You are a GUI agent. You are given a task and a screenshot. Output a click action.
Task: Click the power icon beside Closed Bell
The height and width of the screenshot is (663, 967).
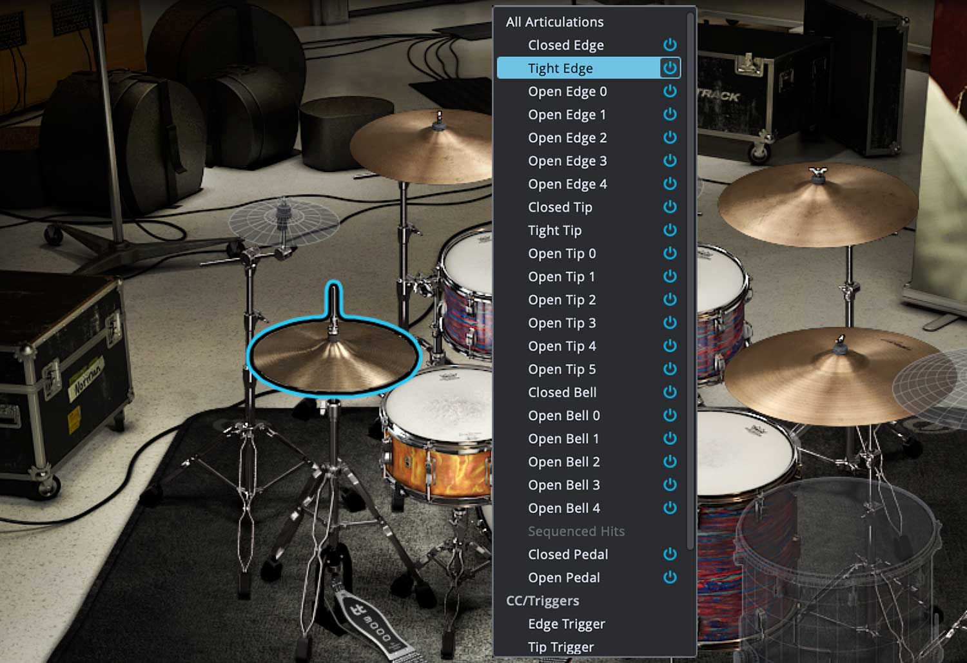tap(670, 392)
